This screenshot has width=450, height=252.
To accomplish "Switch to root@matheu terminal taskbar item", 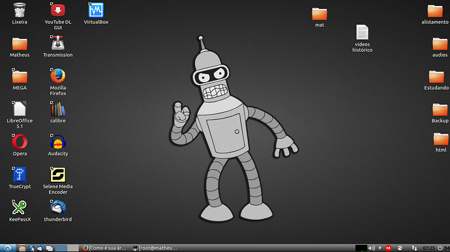I will pos(155,248).
